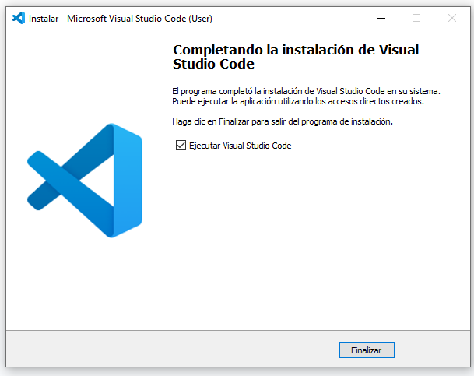Click the light-blue right side of the logo

pyautogui.click(x=128, y=181)
